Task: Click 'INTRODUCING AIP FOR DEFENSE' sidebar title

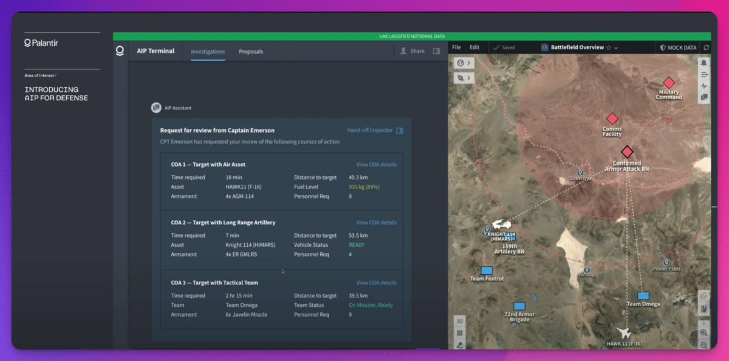Action: (x=56, y=94)
